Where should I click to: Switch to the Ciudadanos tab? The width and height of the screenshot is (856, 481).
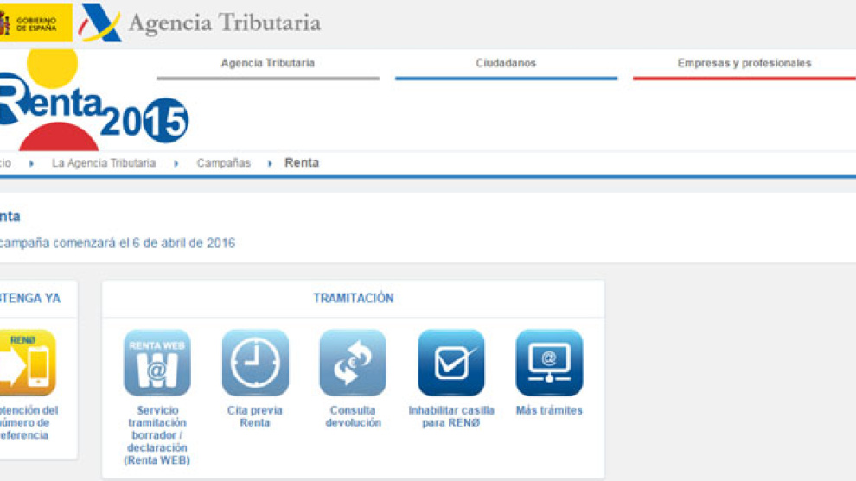(506, 63)
